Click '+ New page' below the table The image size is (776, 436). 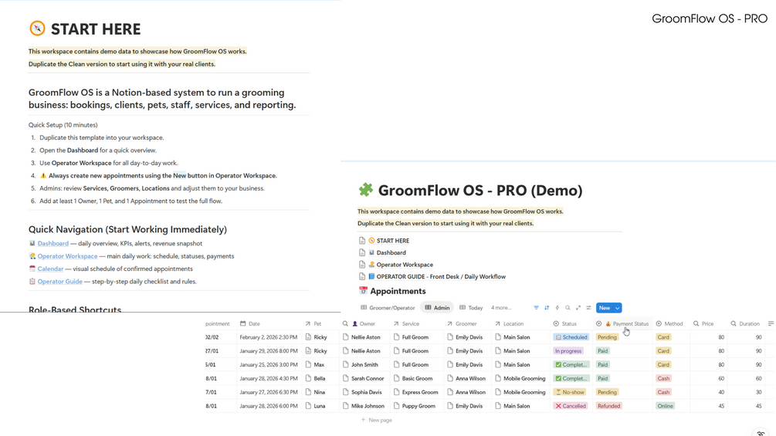pyautogui.click(x=377, y=420)
